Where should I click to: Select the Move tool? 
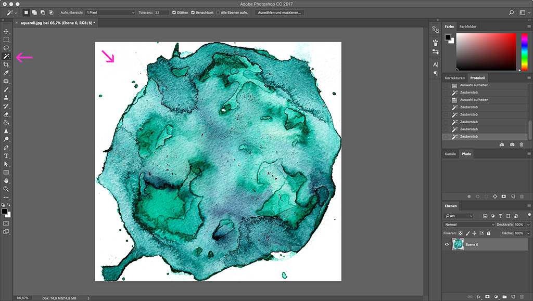pyautogui.click(x=6, y=32)
